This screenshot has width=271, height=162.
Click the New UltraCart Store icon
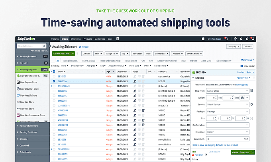point(18,89)
